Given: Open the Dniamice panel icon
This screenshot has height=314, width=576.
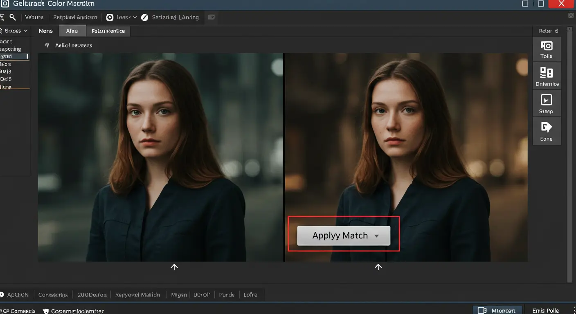Looking at the screenshot, I should (x=547, y=73).
